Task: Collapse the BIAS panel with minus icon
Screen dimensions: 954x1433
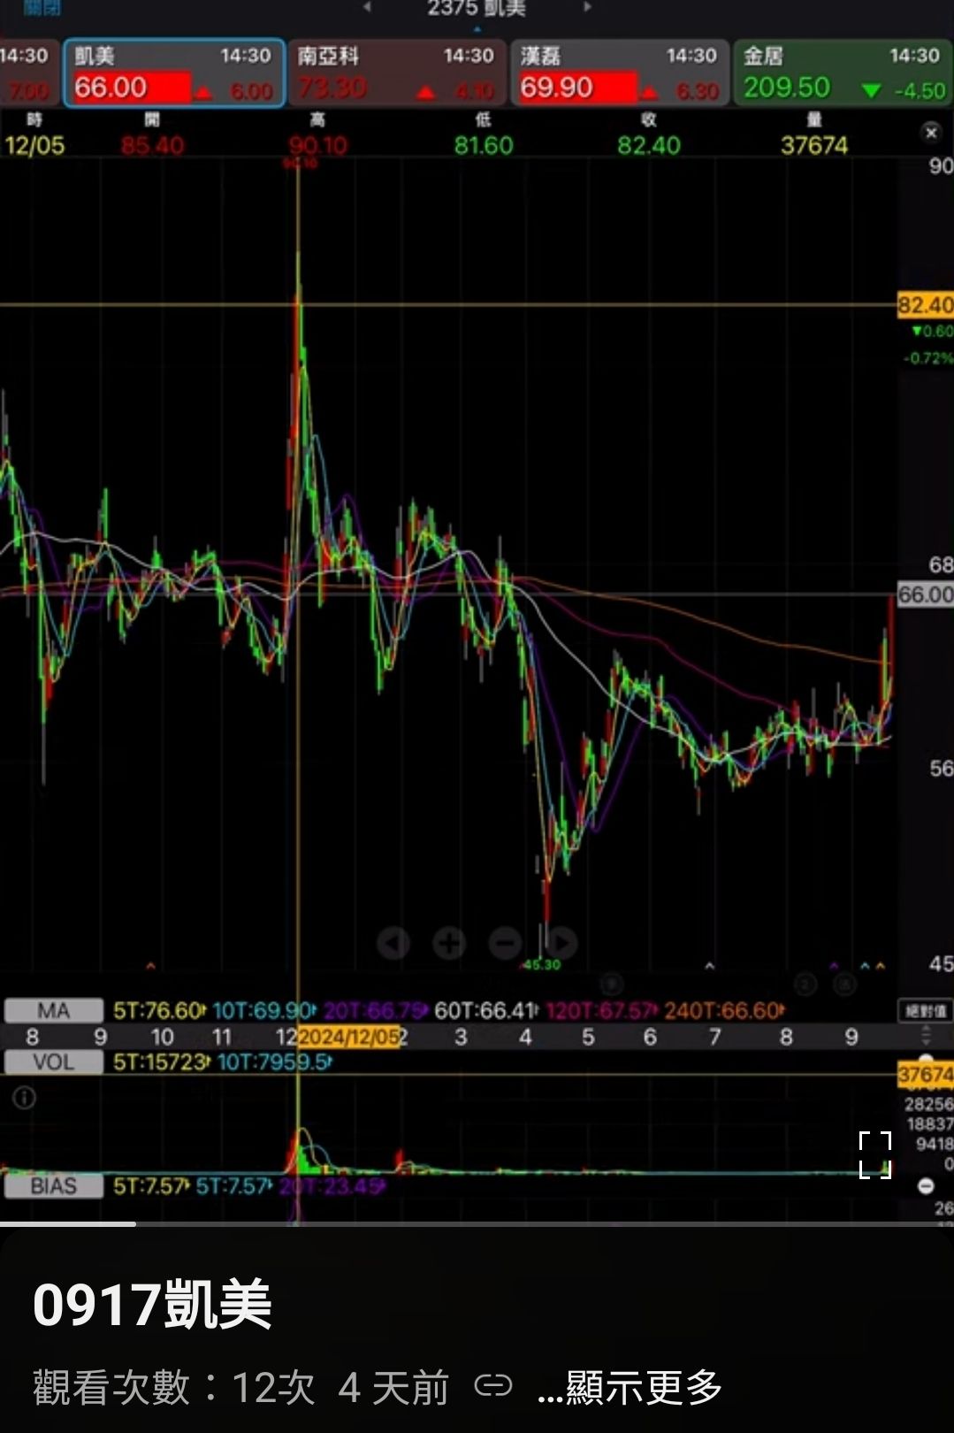Action: pyautogui.click(x=926, y=1186)
